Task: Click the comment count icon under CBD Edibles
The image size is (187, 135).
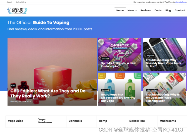Action: point(28,101)
